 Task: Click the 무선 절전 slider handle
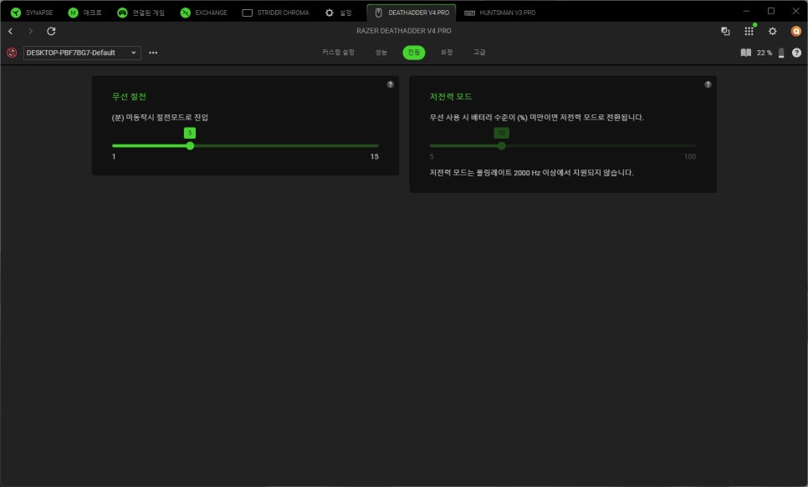[190, 145]
